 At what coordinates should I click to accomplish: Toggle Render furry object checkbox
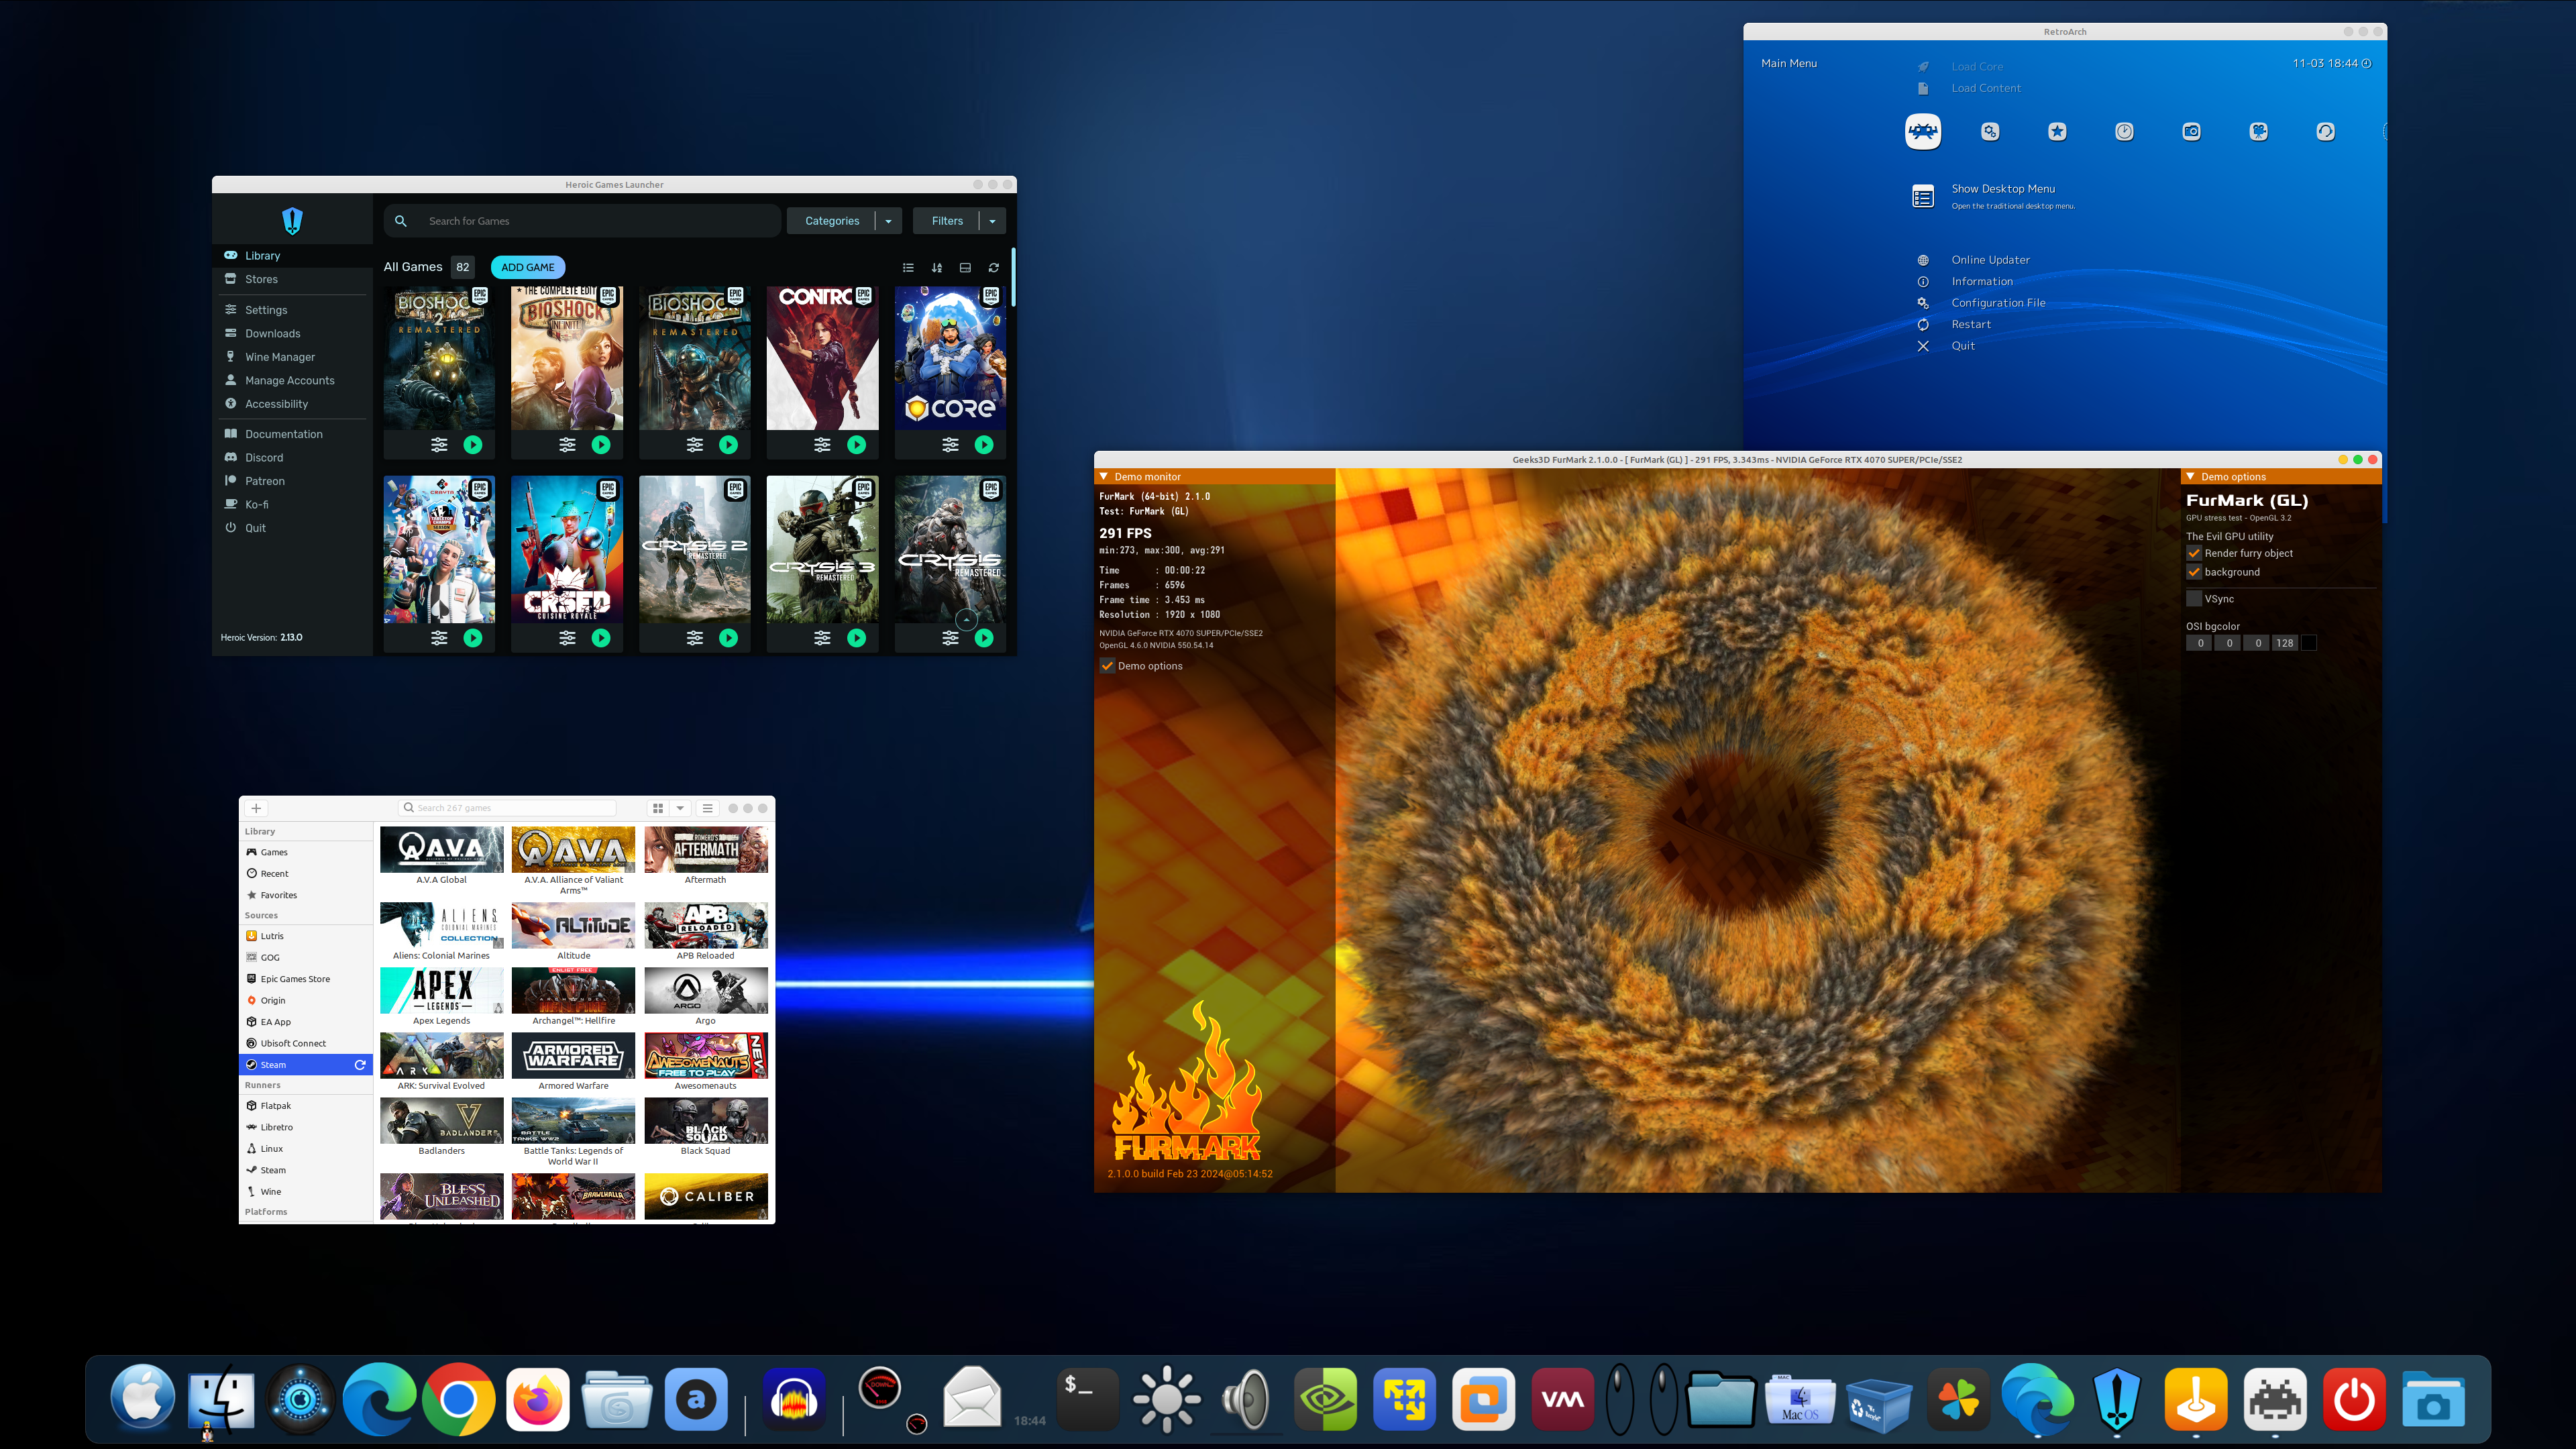click(x=2194, y=553)
